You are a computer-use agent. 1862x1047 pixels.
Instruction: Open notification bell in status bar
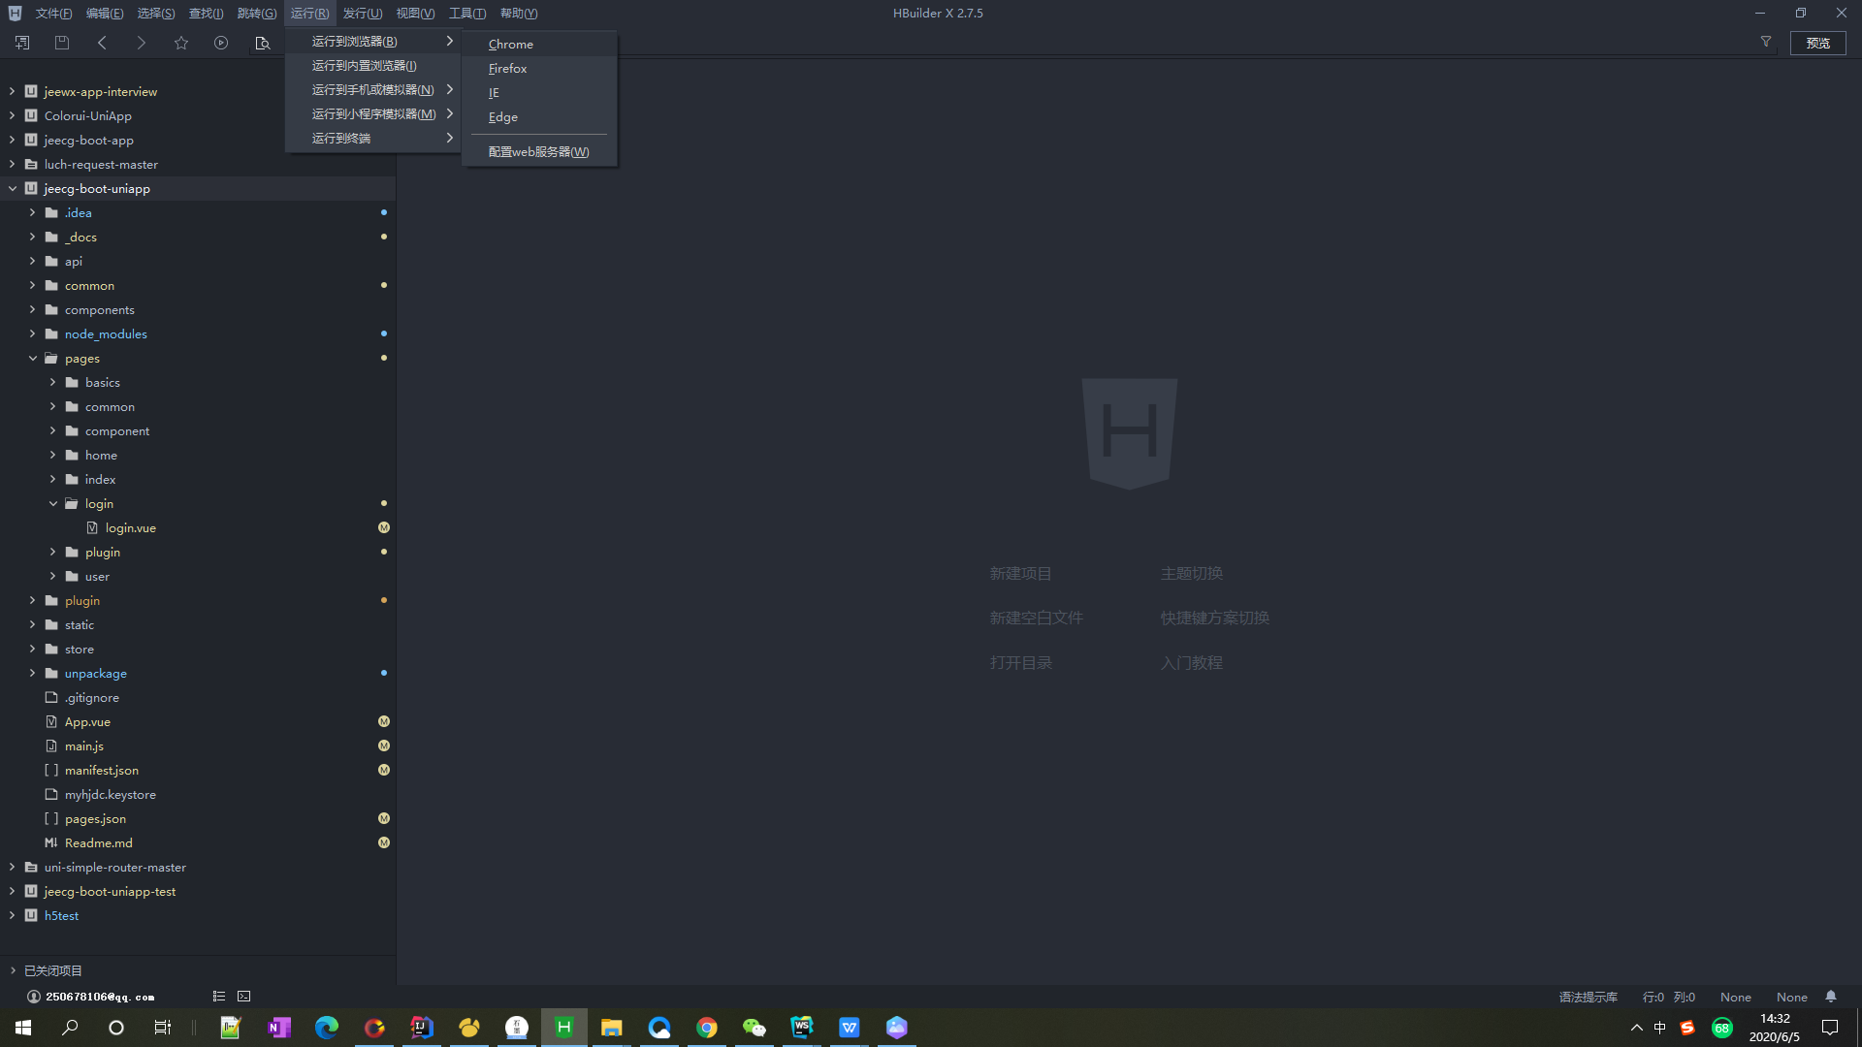click(1831, 997)
